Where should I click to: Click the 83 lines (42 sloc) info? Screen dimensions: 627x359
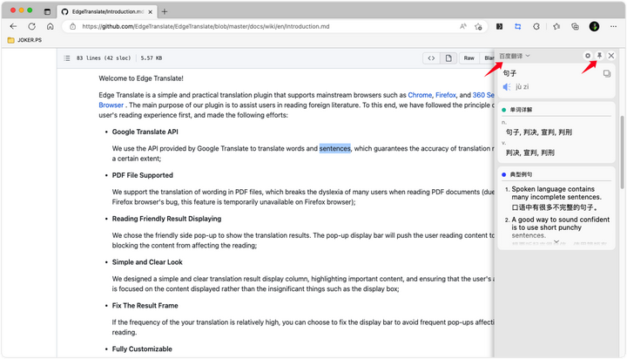coord(104,58)
